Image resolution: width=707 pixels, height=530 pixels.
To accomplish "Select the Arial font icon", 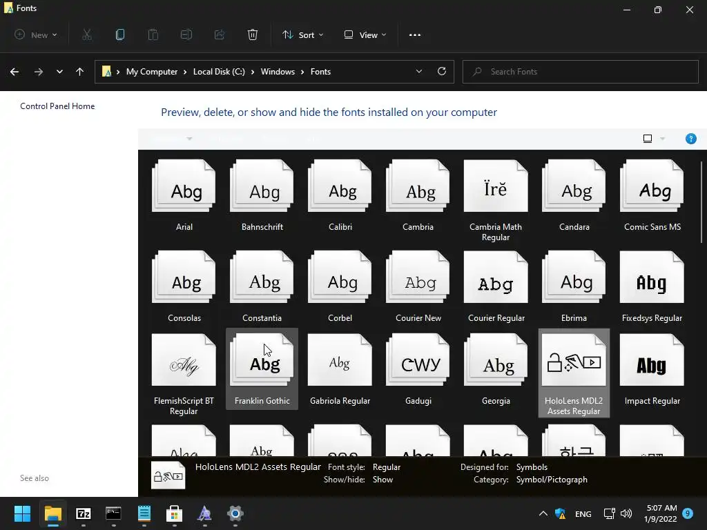I will 184,186.
